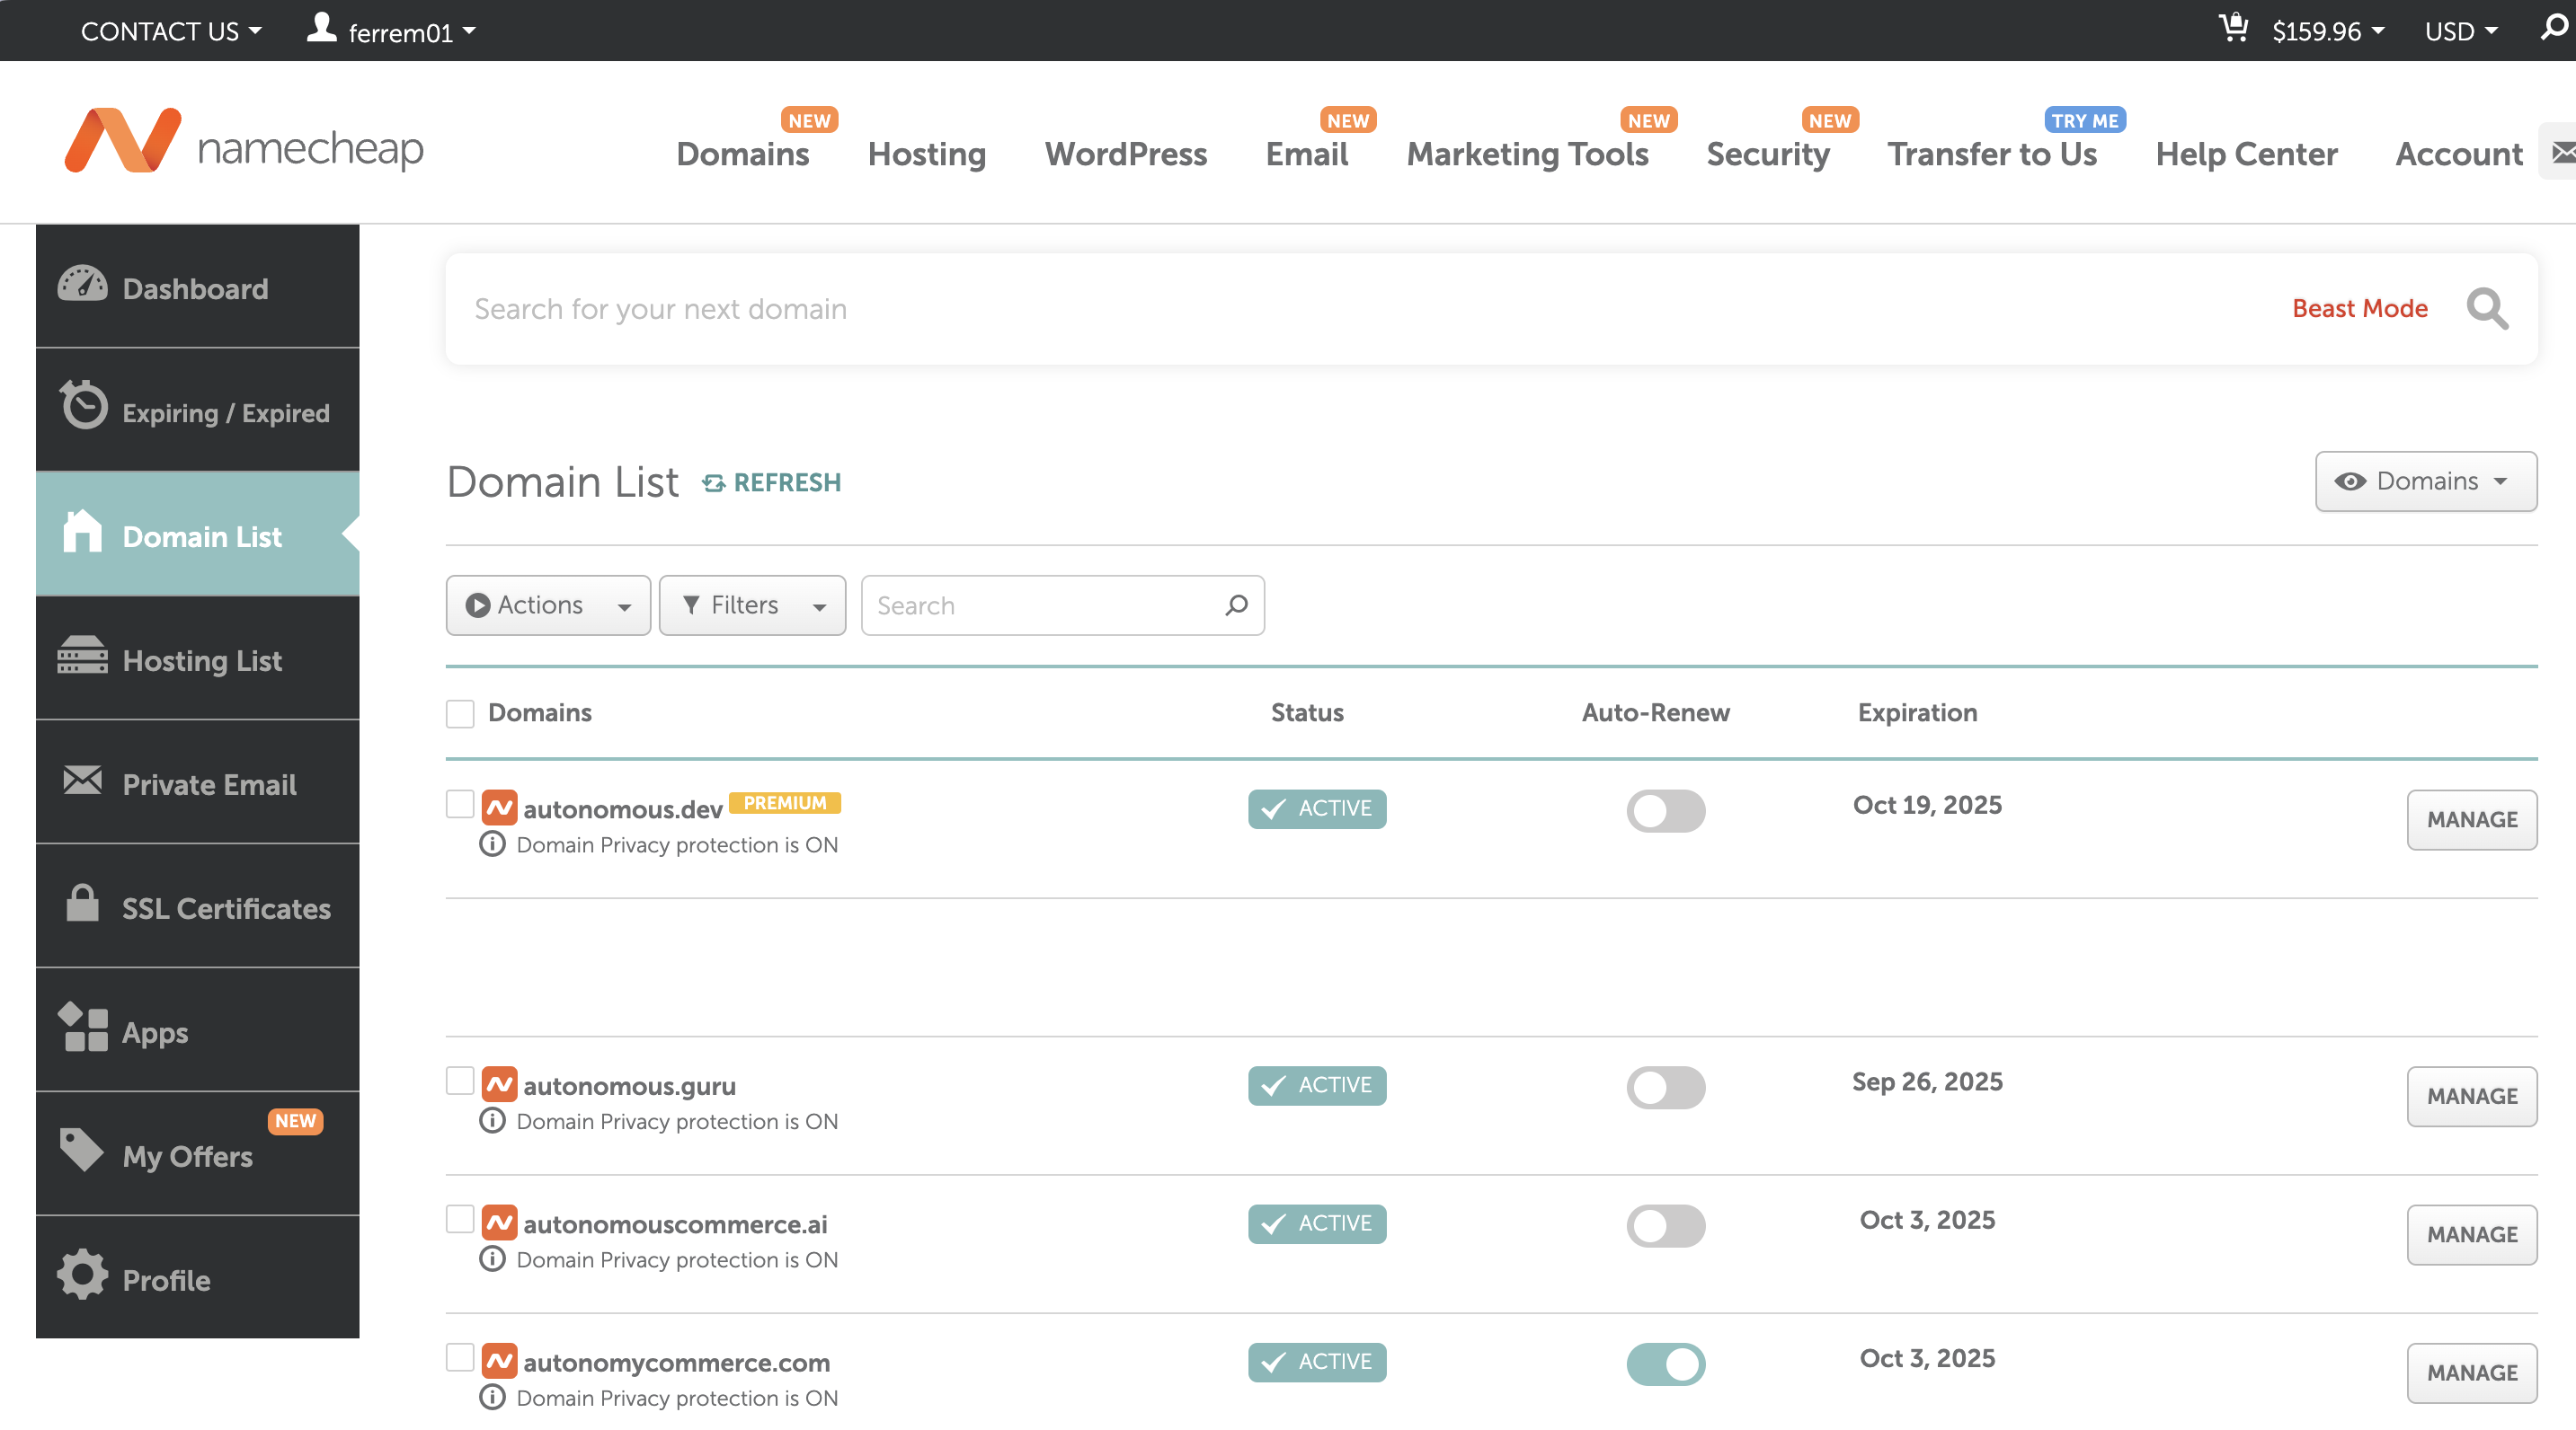Screen dimensions: 2576x1430
Task: Open the Apps sidebar icon
Action: 84,1028
